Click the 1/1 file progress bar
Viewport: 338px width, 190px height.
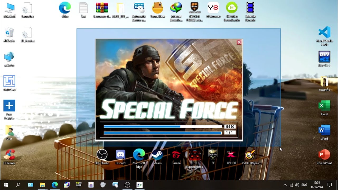coord(163,133)
